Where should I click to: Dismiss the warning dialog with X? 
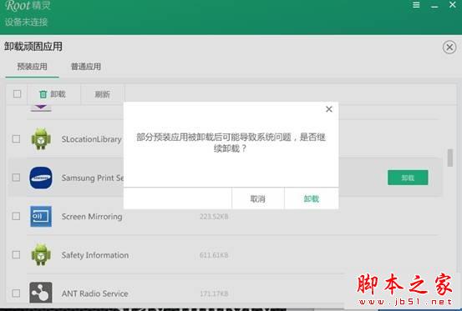point(329,109)
